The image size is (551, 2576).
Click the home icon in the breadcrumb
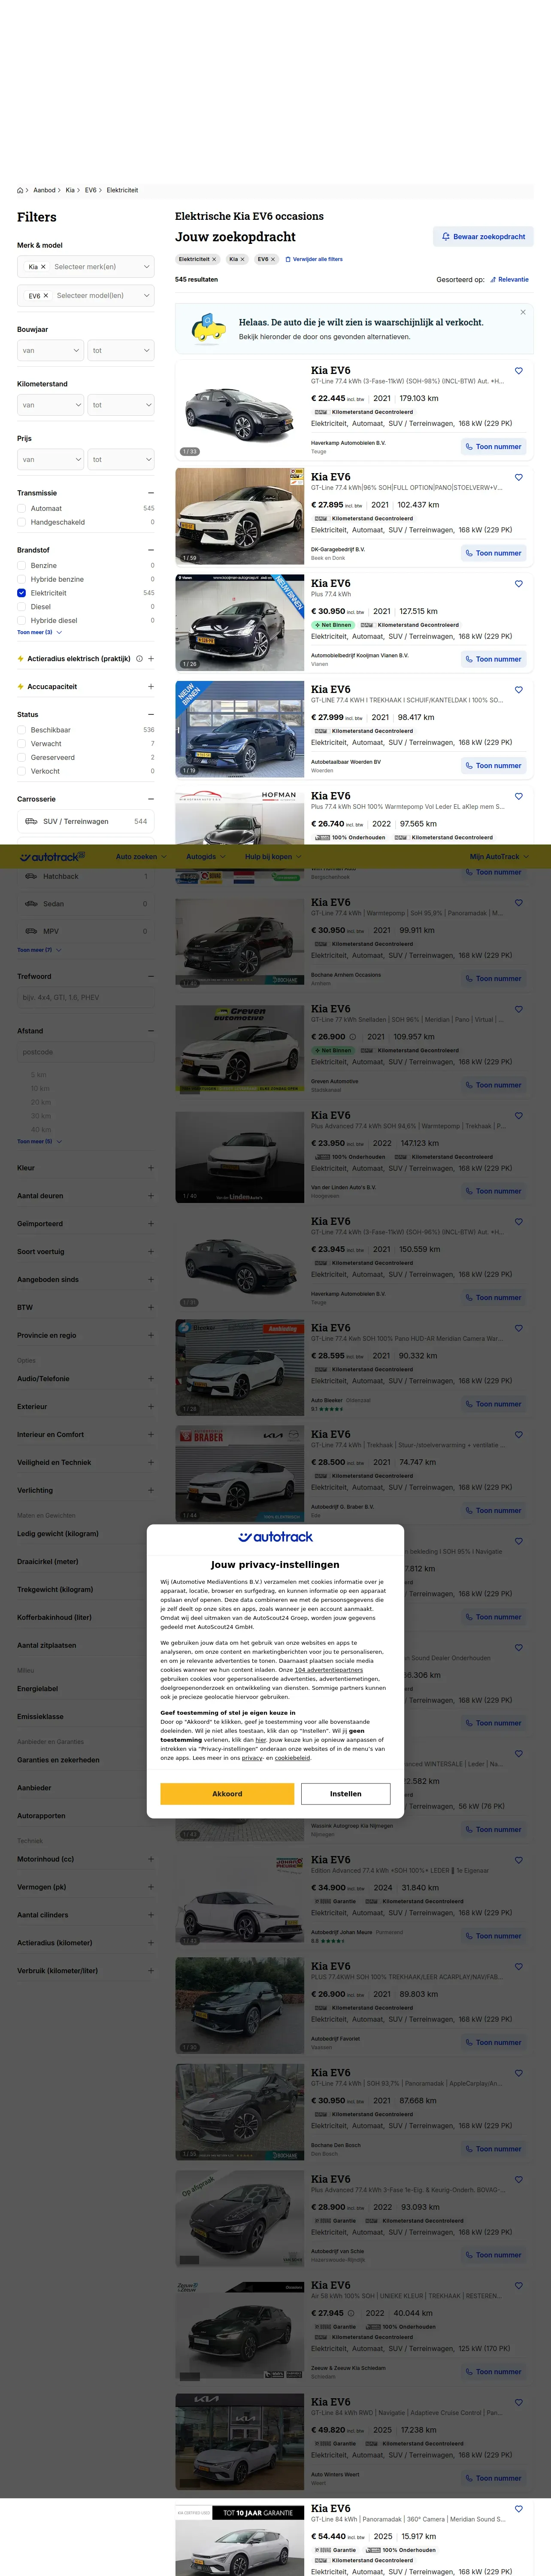(20, 190)
